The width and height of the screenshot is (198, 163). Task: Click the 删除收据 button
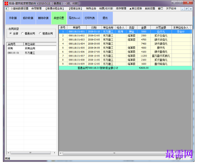pos(44,18)
